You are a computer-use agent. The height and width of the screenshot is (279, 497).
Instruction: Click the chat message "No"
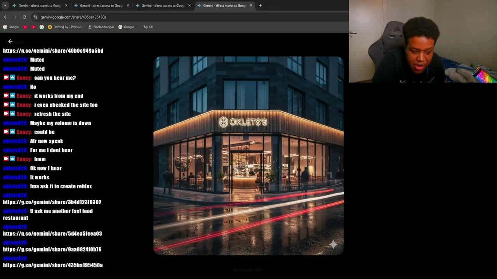point(33,87)
